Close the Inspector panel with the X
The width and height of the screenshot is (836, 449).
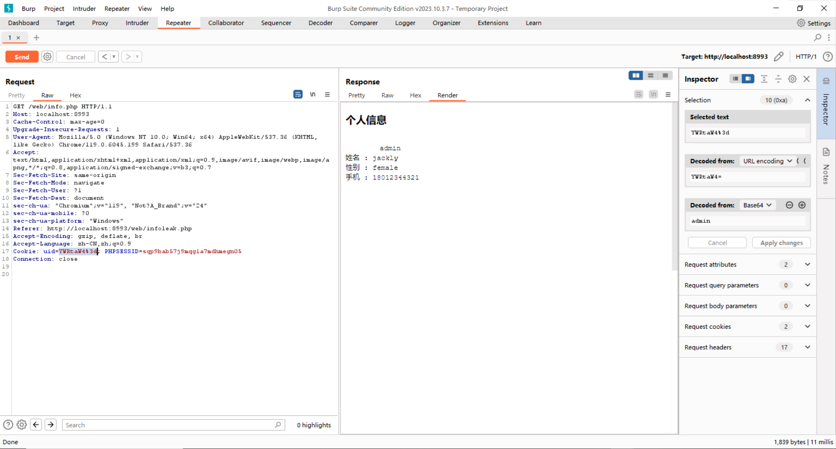tap(807, 79)
